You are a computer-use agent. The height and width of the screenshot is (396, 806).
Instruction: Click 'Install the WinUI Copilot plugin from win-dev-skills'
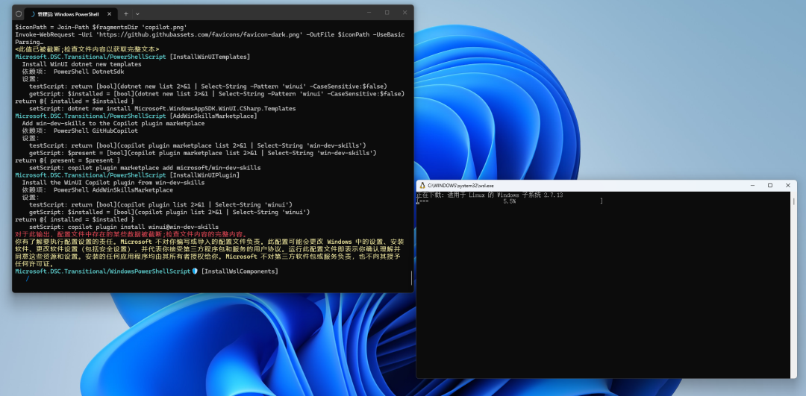point(113,182)
